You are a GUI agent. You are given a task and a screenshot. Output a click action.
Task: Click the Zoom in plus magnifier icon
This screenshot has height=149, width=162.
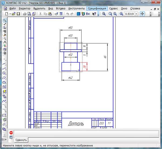click(121, 14)
